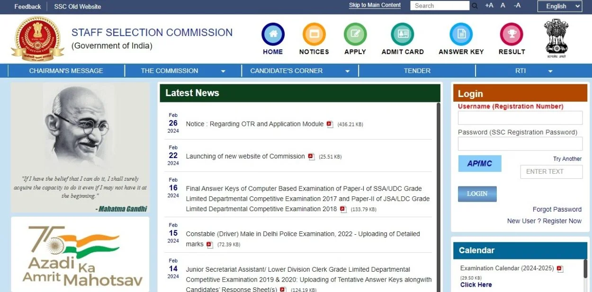This screenshot has height=292, width=592.
Task: Expand THE COMMISSION menu arrow
Action: pos(223,71)
